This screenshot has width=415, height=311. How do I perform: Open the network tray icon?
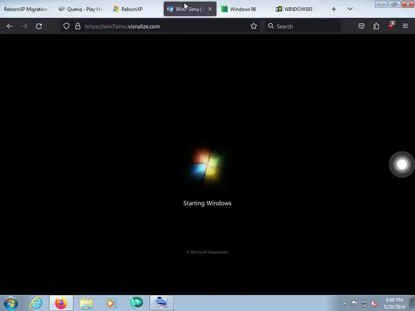pos(364,303)
